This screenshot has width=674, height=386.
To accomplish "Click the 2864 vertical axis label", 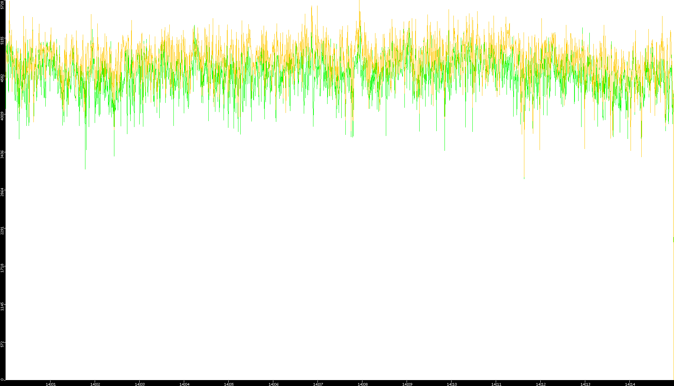I will click(x=3, y=192).
